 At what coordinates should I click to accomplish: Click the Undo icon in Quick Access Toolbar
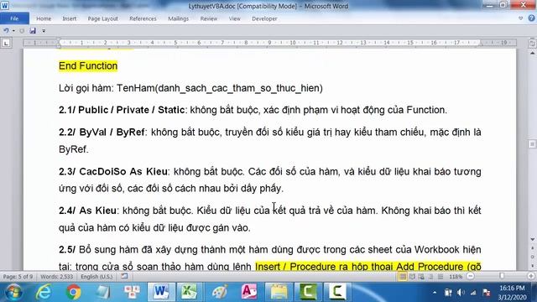pos(6,31)
